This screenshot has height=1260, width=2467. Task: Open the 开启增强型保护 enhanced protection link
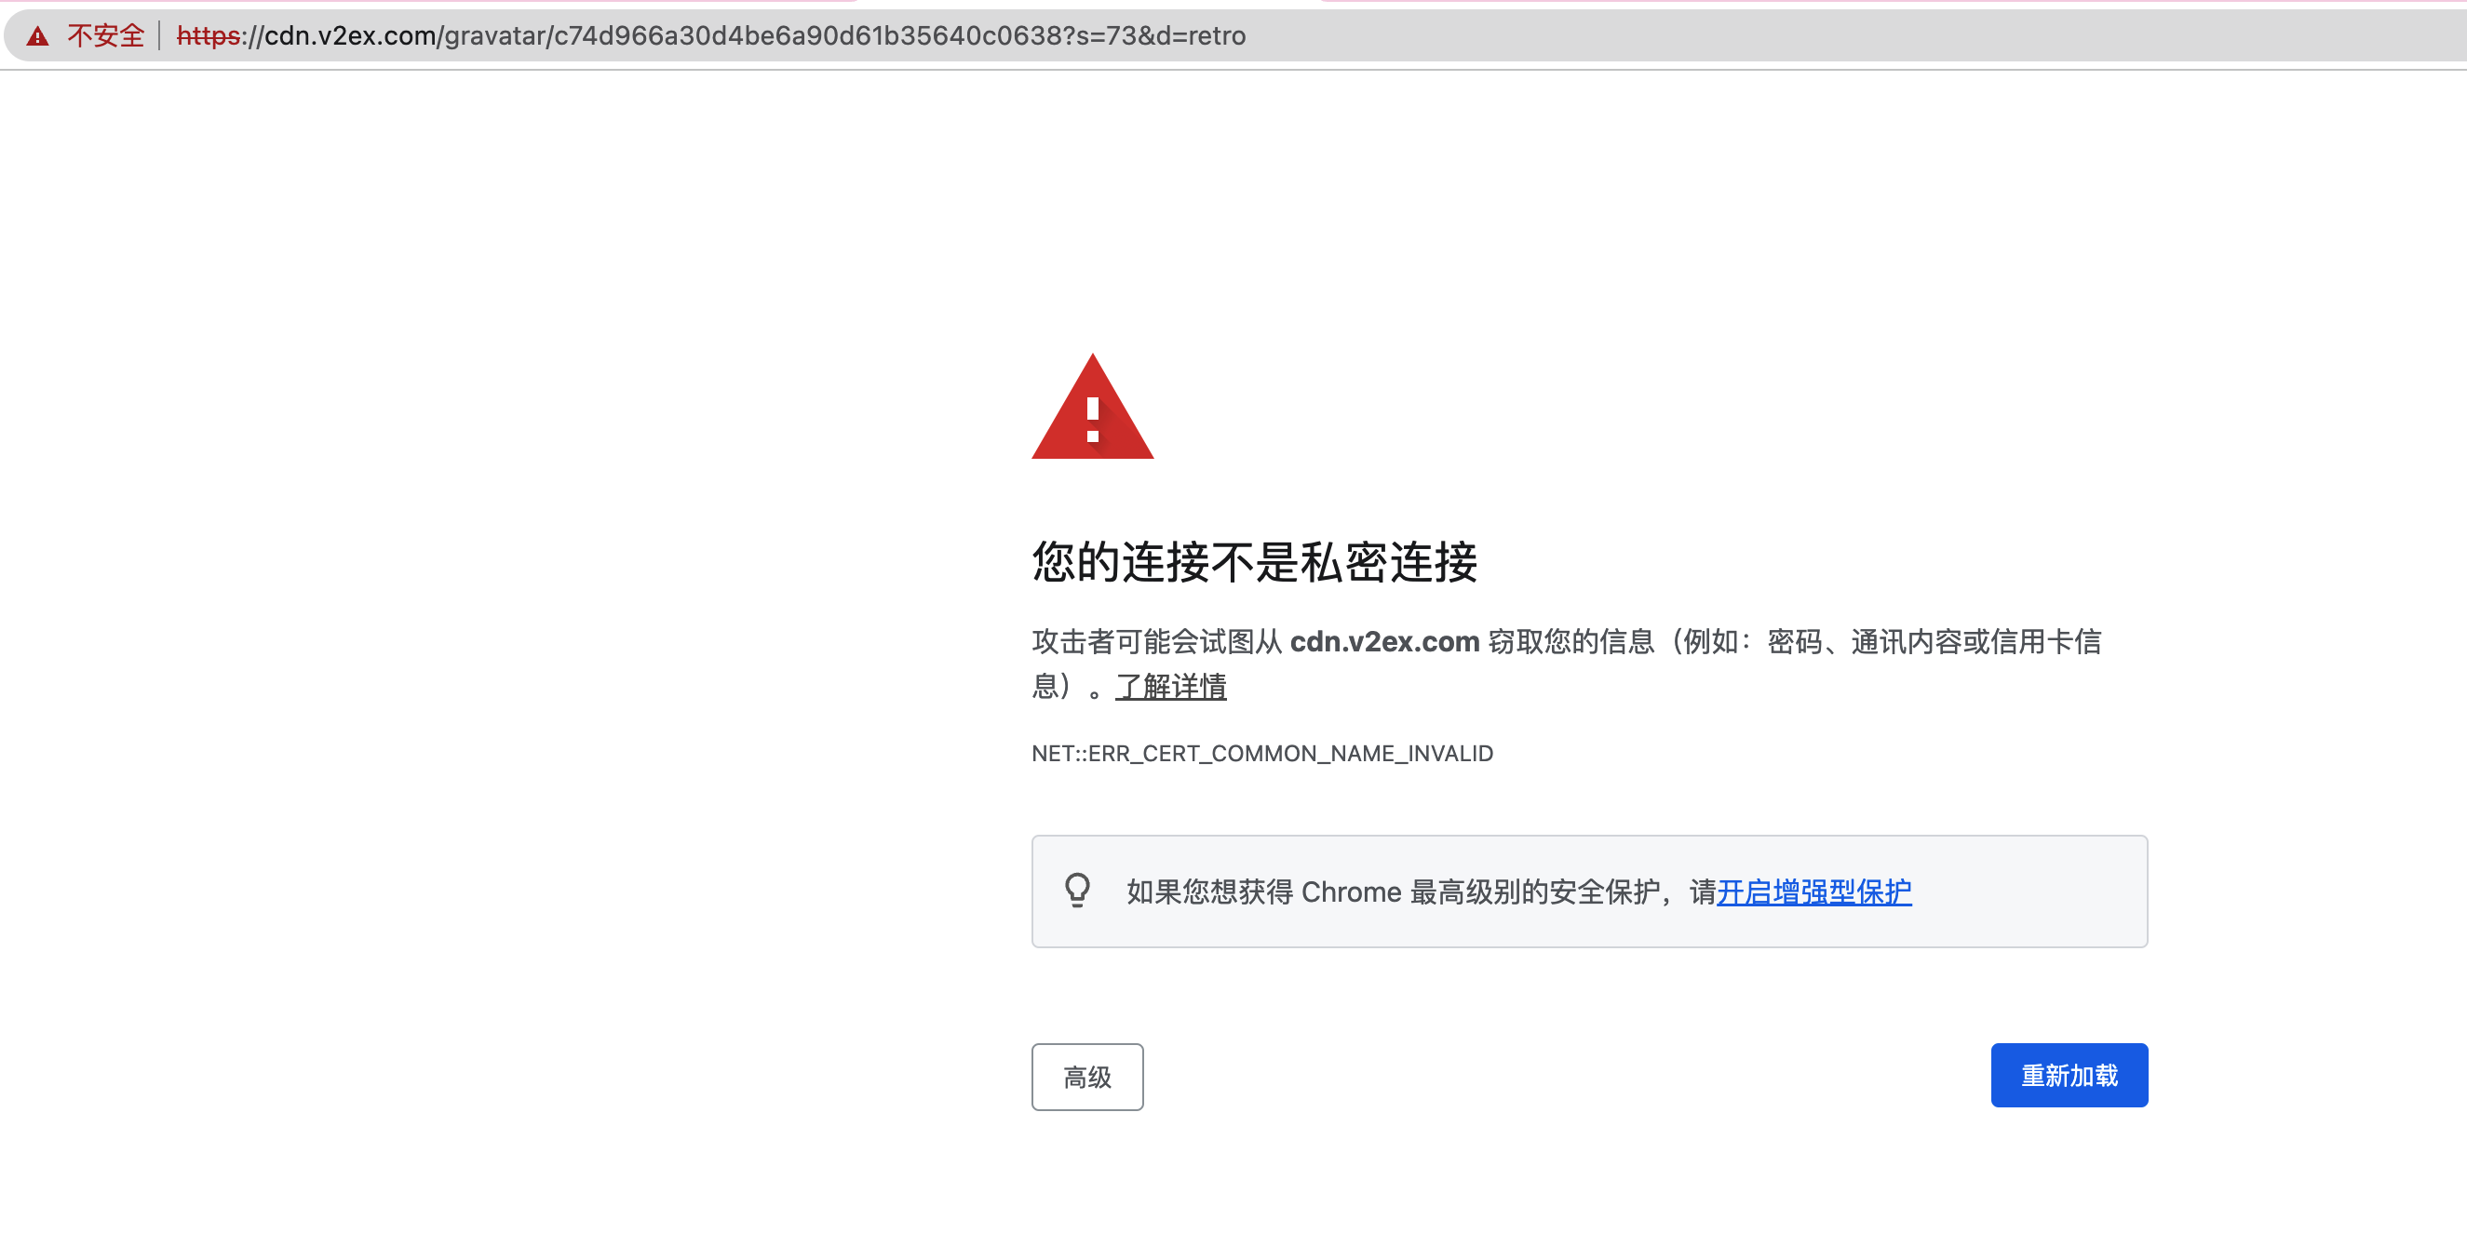pyautogui.click(x=1813, y=892)
